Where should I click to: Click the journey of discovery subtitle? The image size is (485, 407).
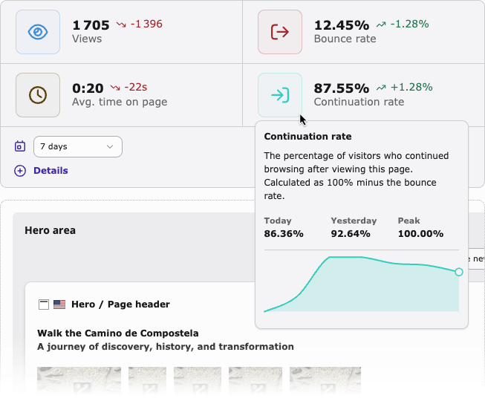point(166,347)
